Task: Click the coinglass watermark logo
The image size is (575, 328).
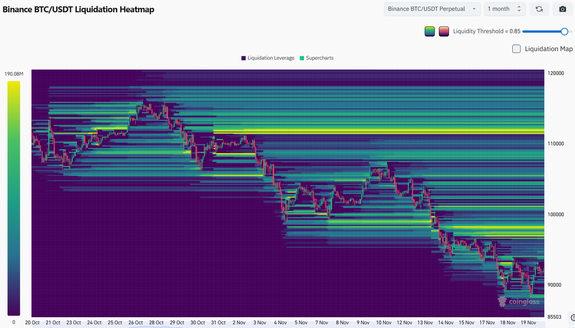Action: (519, 302)
